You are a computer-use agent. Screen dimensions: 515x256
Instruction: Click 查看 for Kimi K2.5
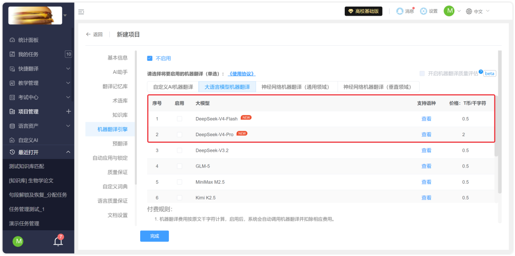426,197
